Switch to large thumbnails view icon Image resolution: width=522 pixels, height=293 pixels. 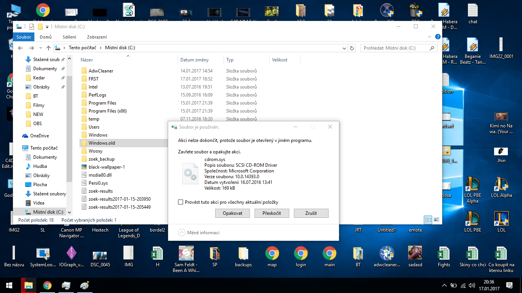coord(436,220)
